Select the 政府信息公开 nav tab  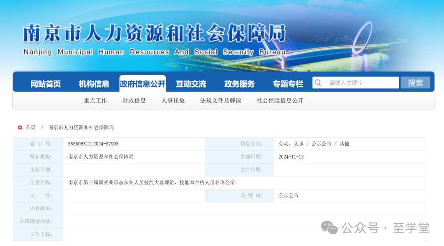coord(142,84)
